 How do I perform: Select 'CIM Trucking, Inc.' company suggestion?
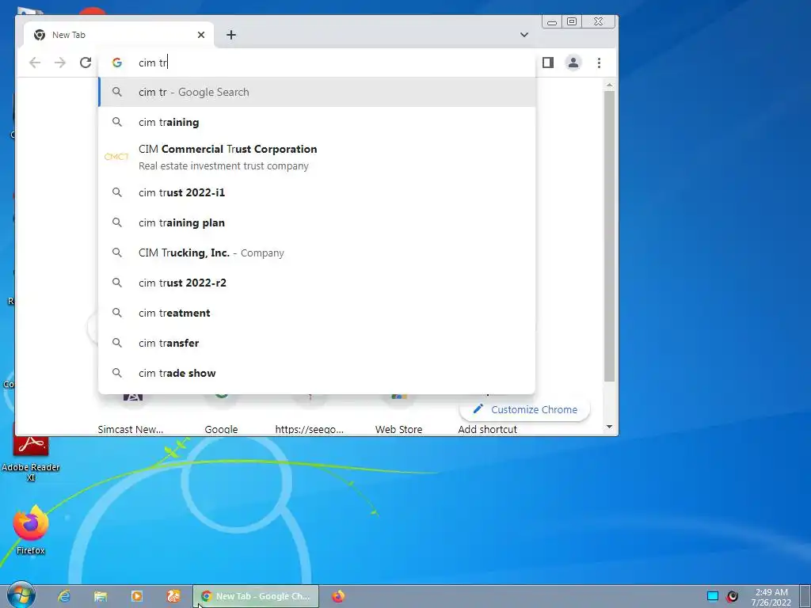click(x=317, y=253)
